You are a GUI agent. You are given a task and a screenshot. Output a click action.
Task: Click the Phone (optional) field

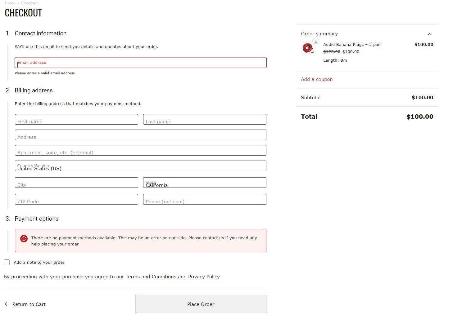click(x=205, y=199)
